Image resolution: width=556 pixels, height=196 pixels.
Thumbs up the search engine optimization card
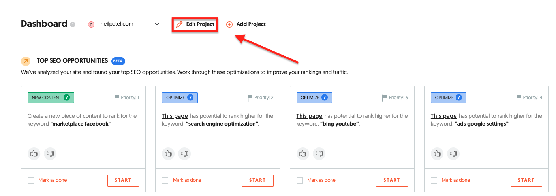coord(169,153)
